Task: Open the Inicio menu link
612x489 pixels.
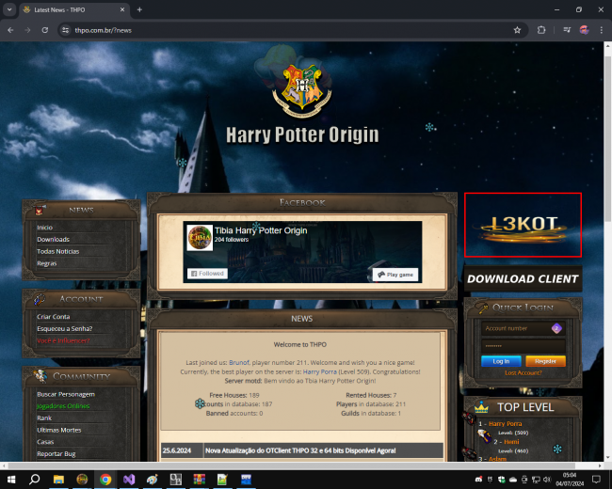Action: pyautogui.click(x=44, y=228)
